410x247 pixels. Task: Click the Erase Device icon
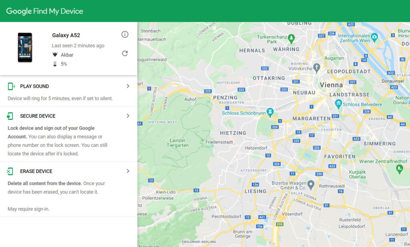pos(10,171)
